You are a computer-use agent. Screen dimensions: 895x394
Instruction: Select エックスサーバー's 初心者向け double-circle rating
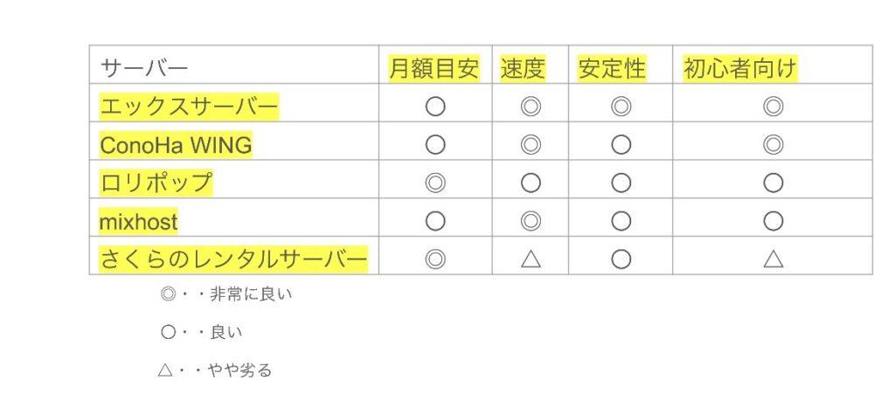click(773, 107)
